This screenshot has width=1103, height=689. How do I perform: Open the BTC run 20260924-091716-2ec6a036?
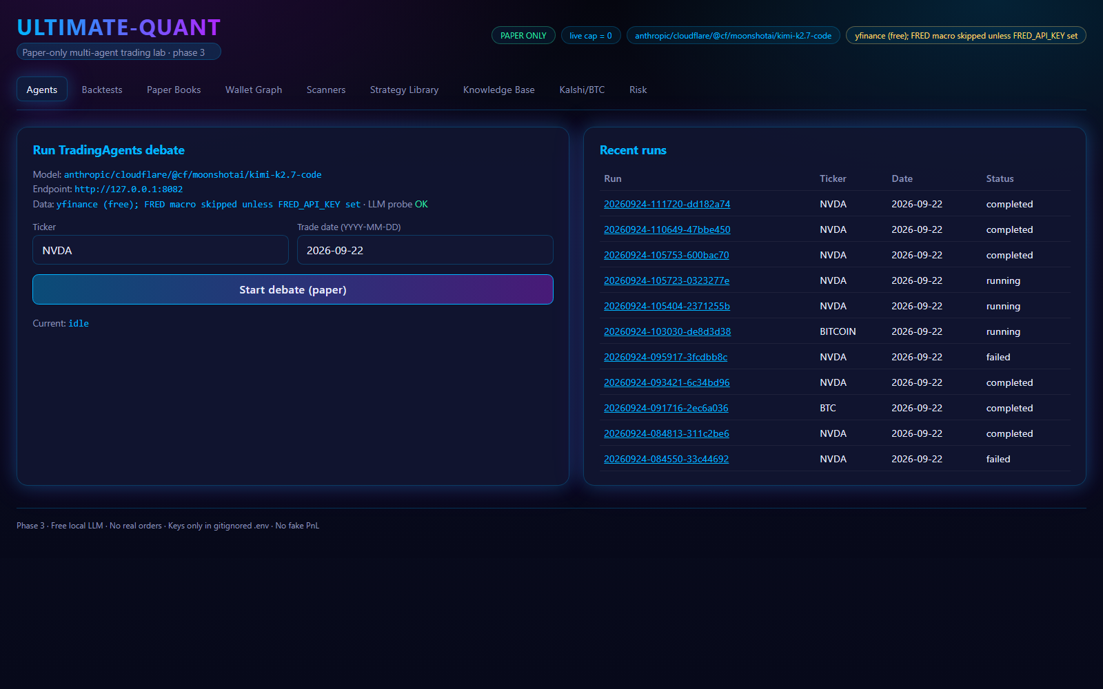coord(666,408)
